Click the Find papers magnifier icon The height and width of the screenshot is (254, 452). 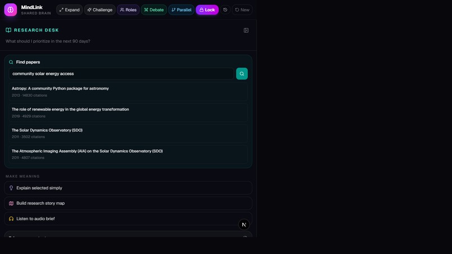coord(11,62)
